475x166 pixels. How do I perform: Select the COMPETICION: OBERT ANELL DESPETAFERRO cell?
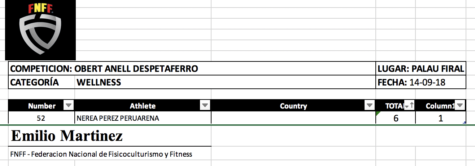[105, 69]
